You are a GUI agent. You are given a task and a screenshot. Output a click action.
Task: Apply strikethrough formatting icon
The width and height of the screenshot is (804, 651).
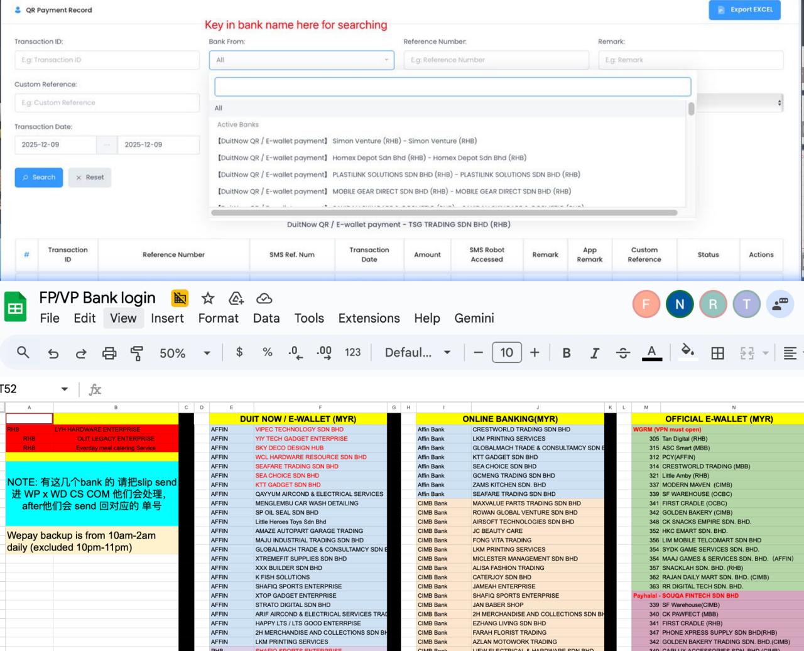tap(622, 353)
